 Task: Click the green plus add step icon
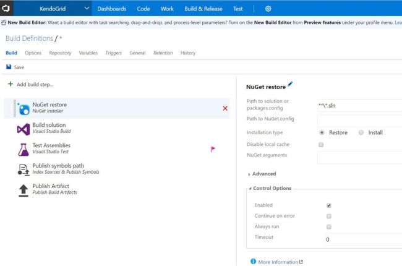[11, 84]
